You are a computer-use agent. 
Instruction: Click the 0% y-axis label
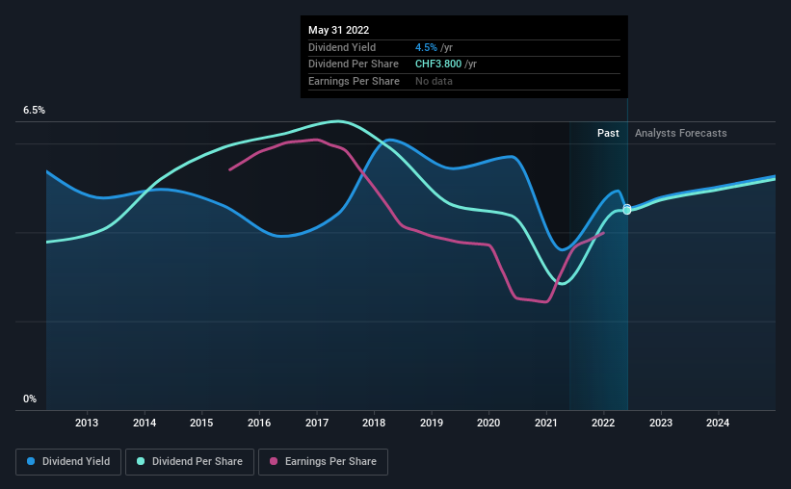30,399
